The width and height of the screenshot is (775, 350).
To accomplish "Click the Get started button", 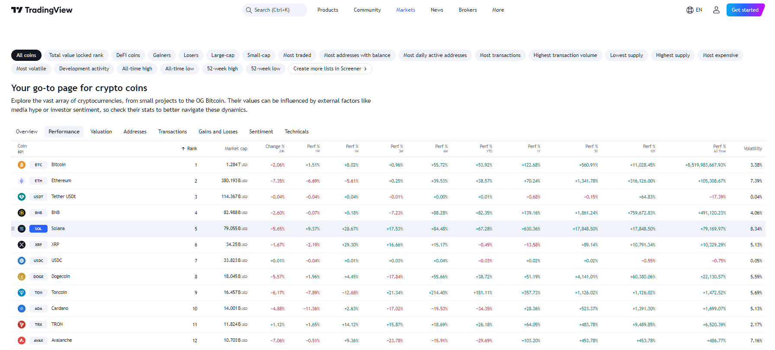I will tap(745, 10).
